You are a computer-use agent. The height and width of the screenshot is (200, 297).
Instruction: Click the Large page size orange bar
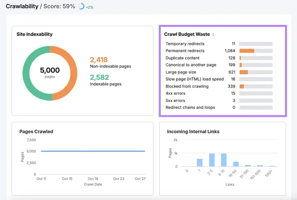[x=244, y=72]
